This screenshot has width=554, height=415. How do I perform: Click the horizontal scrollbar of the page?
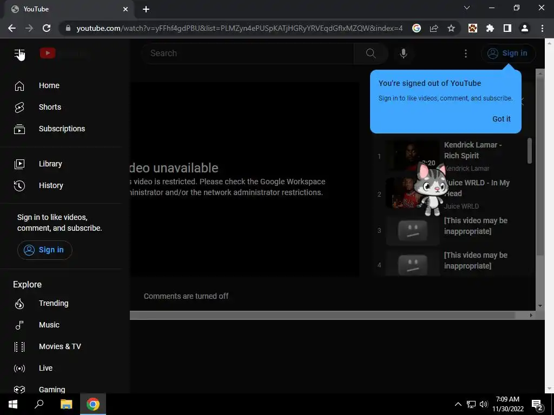coord(322,315)
